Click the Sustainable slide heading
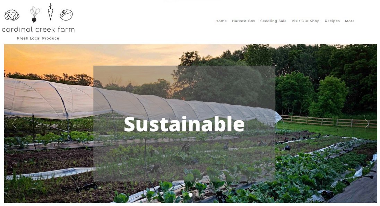 tap(184, 124)
